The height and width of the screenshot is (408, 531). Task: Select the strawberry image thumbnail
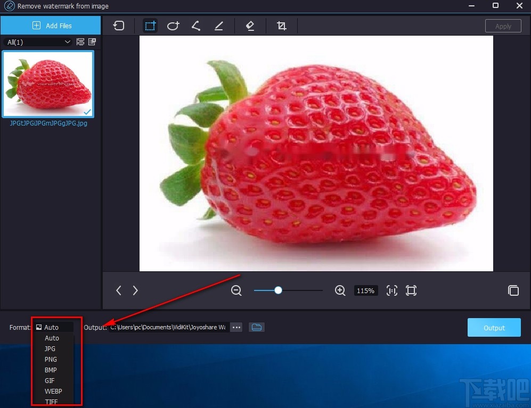[x=48, y=84]
